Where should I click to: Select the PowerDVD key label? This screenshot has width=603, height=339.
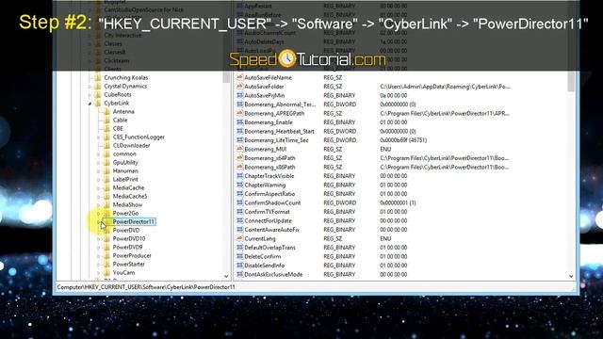click(125, 230)
